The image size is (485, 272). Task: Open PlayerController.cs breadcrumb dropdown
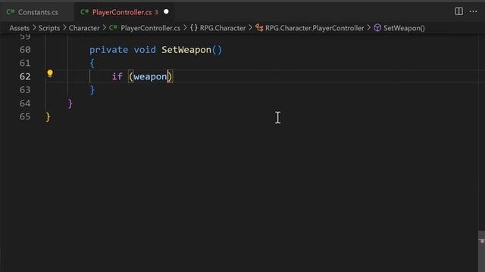pyautogui.click(x=150, y=28)
